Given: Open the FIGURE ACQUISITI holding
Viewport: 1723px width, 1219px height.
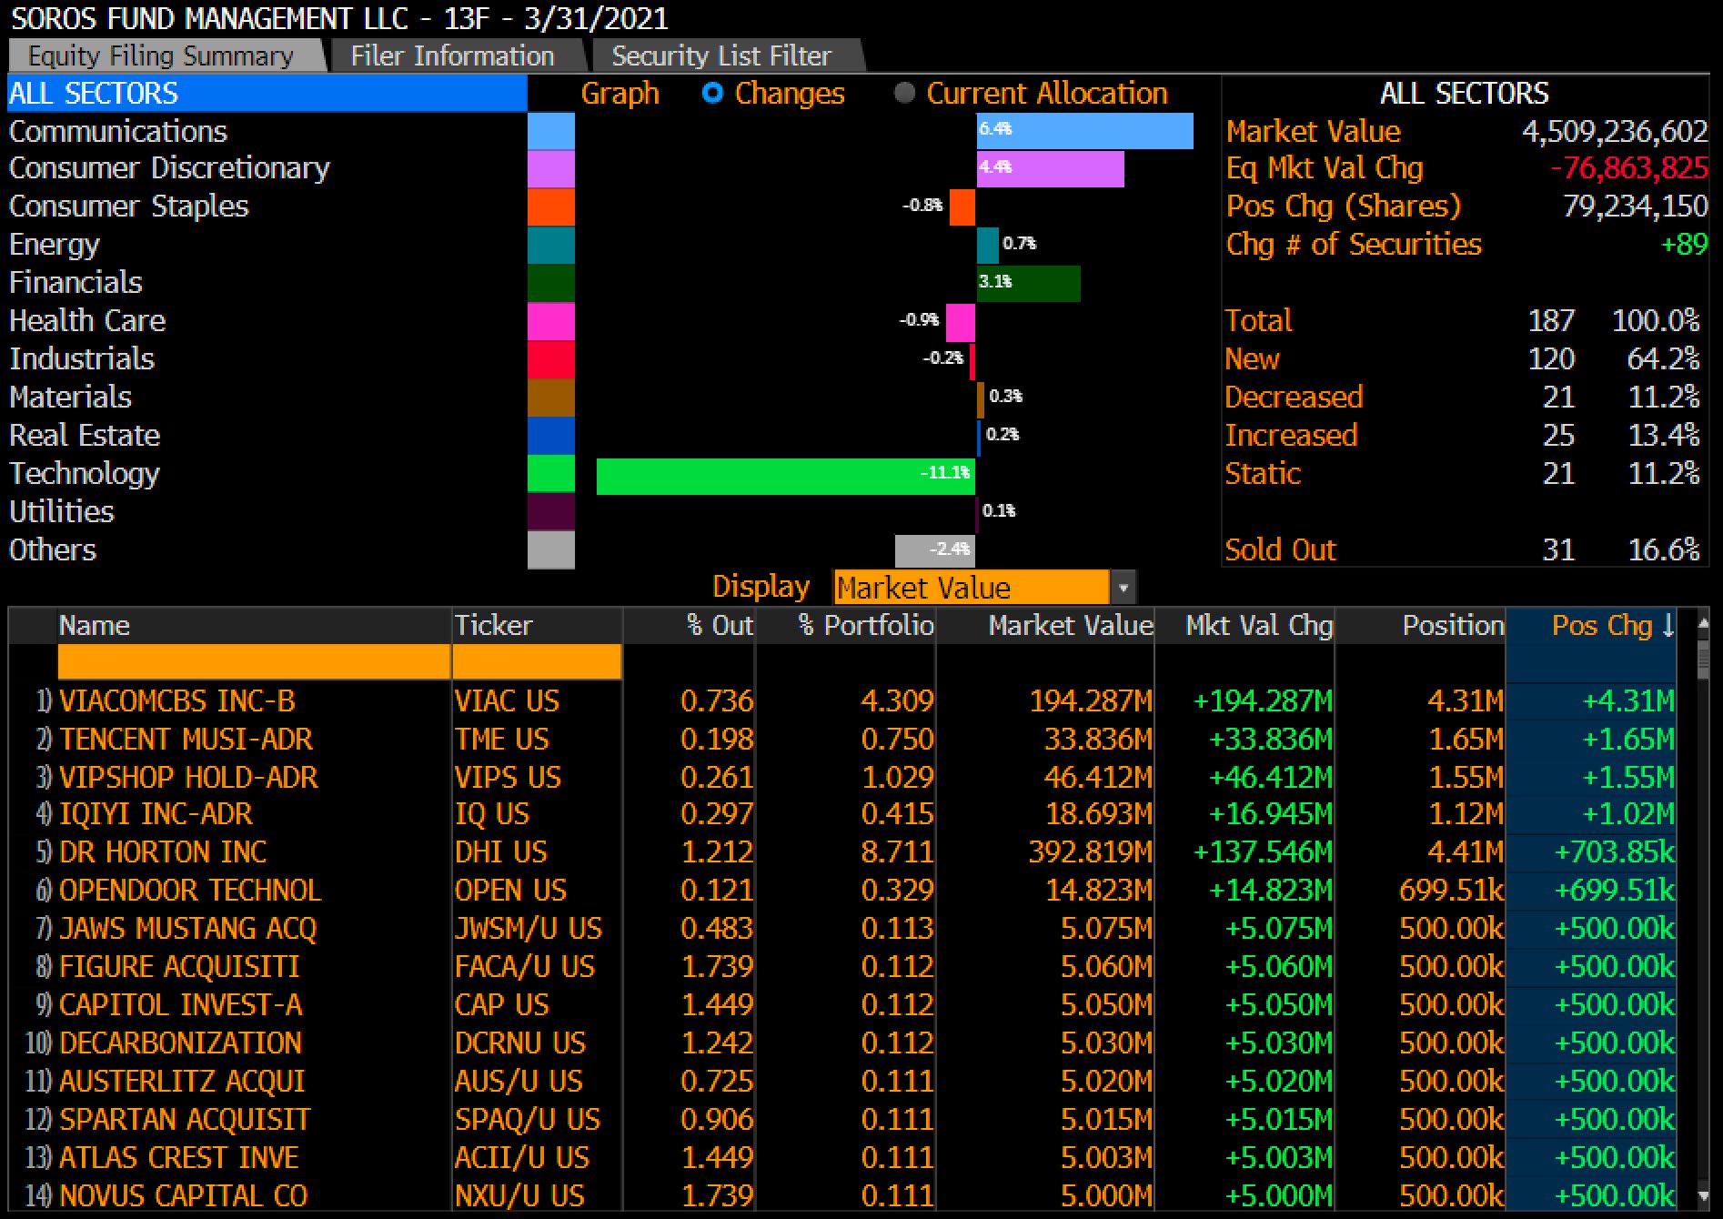Looking at the screenshot, I should pos(179,967).
